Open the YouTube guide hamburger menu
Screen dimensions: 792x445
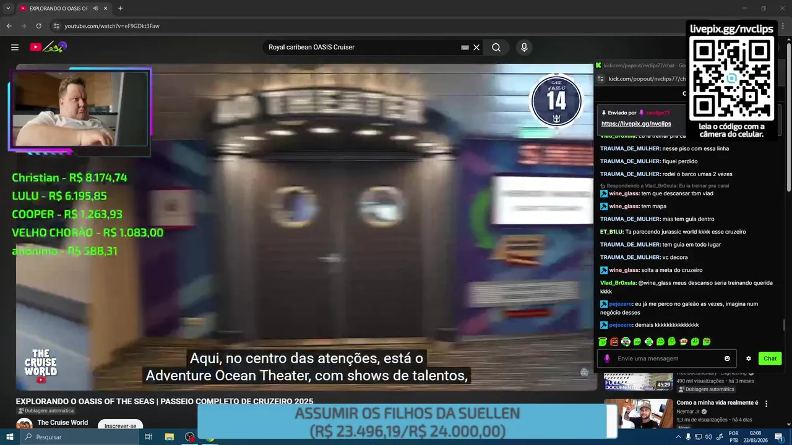click(x=15, y=47)
